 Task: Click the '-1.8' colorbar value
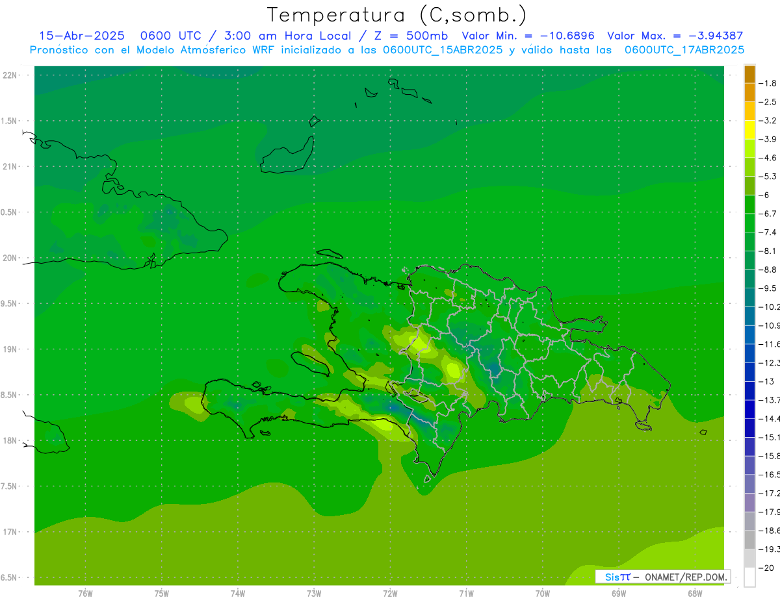pyautogui.click(x=768, y=83)
